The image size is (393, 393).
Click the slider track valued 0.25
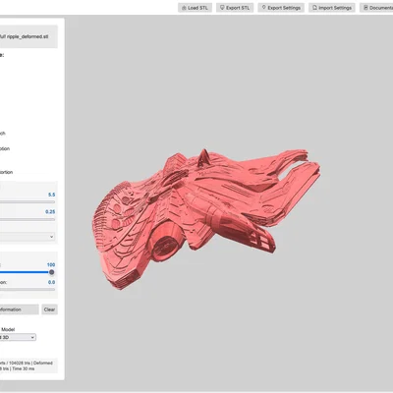28,219
